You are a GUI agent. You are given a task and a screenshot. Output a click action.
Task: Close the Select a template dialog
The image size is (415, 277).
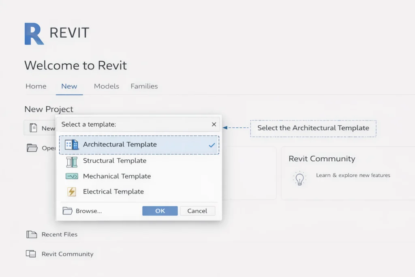214,125
